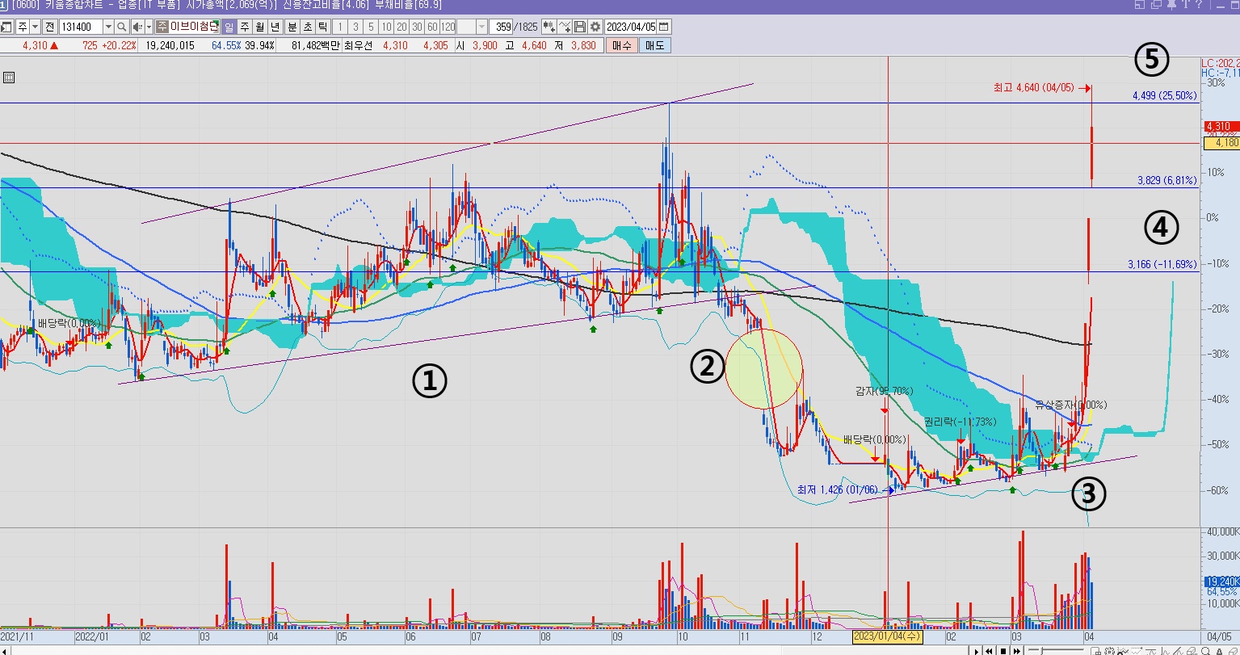
Task: Select the minute (분) chart toggle
Action: point(292,27)
